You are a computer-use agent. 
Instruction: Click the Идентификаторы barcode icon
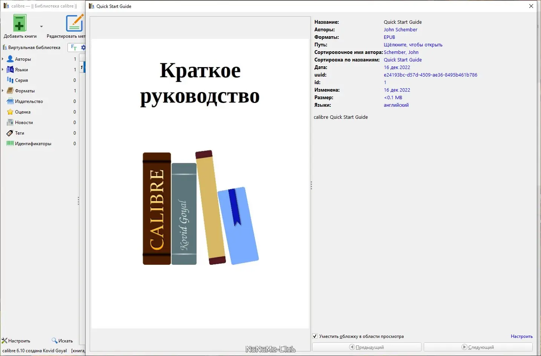tap(10, 143)
